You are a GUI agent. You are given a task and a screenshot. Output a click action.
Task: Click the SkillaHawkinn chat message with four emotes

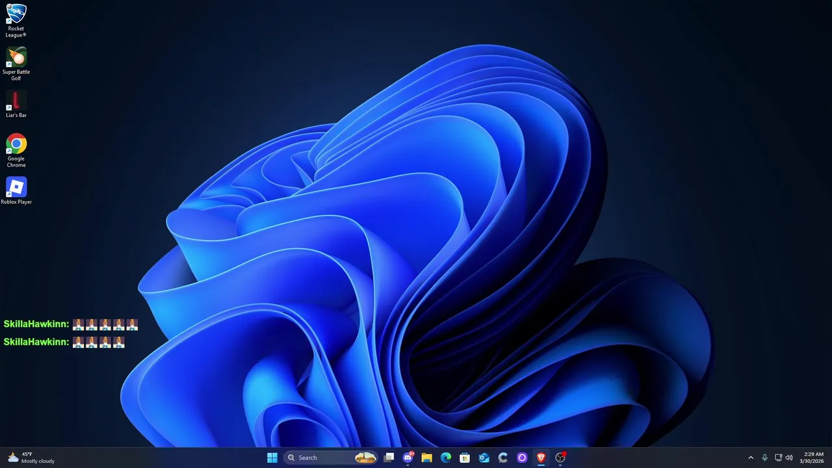pos(64,342)
